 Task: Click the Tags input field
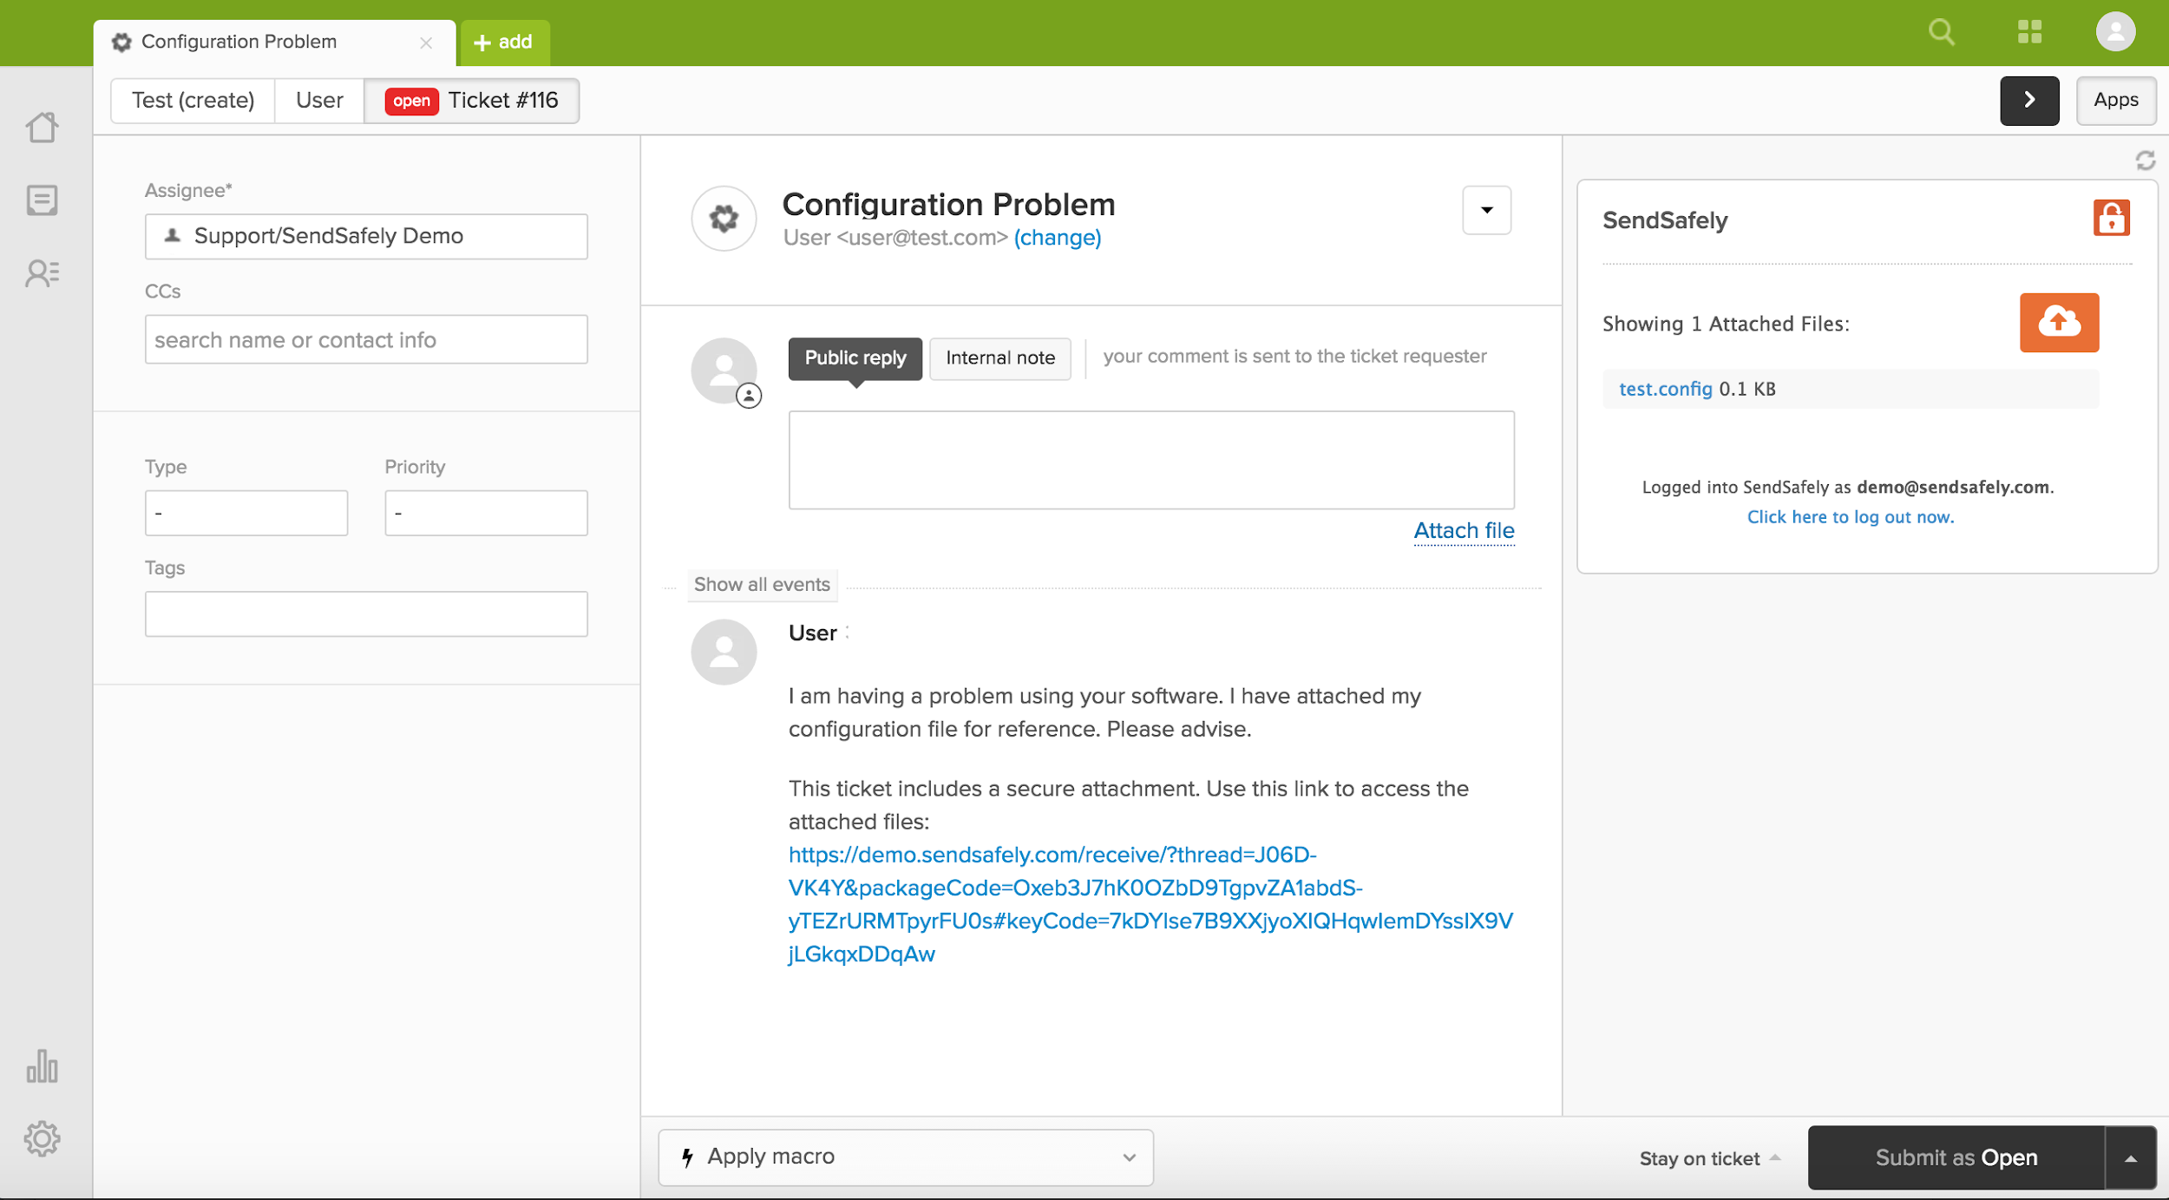click(366, 613)
